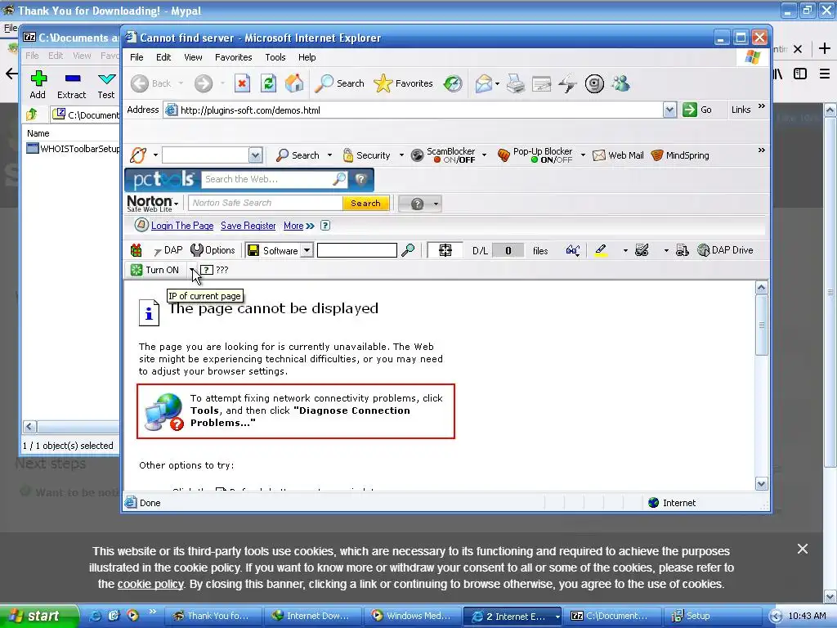837x628 pixels.
Task: Click the Go button next to address
Action: 697,110
